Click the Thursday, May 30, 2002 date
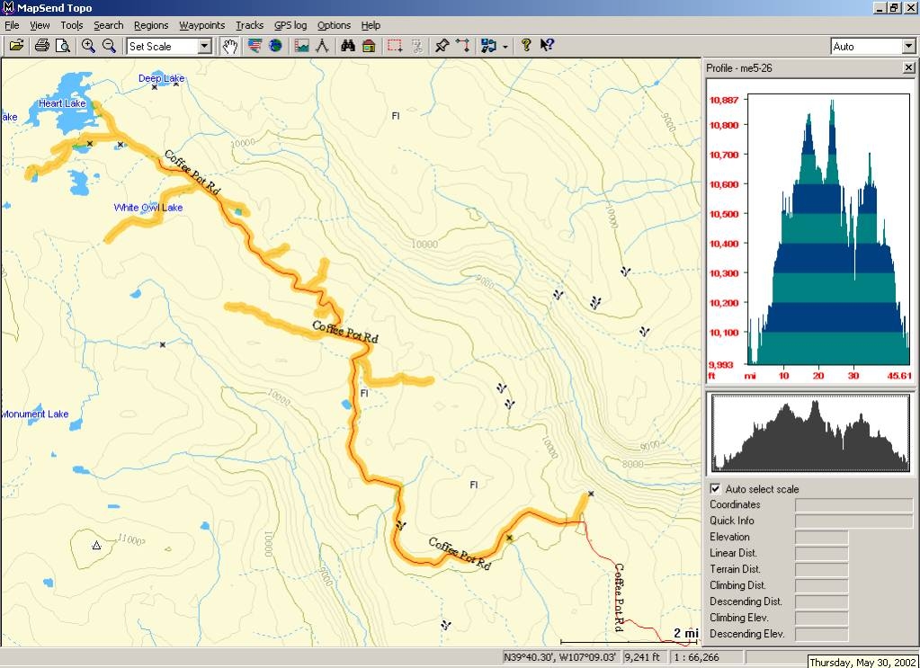Screen dimensions: 920x668 (x=863, y=662)
